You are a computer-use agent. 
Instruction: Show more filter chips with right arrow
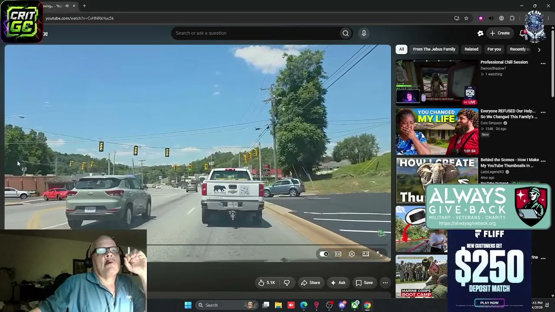(x=539, y=50)
